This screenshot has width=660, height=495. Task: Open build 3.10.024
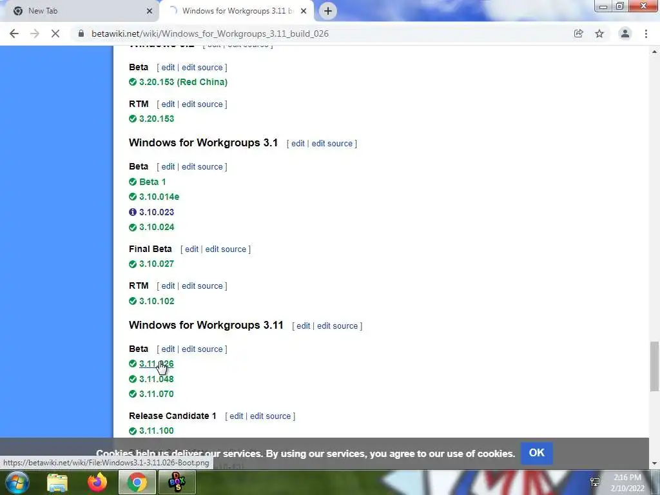coord(157,228)
